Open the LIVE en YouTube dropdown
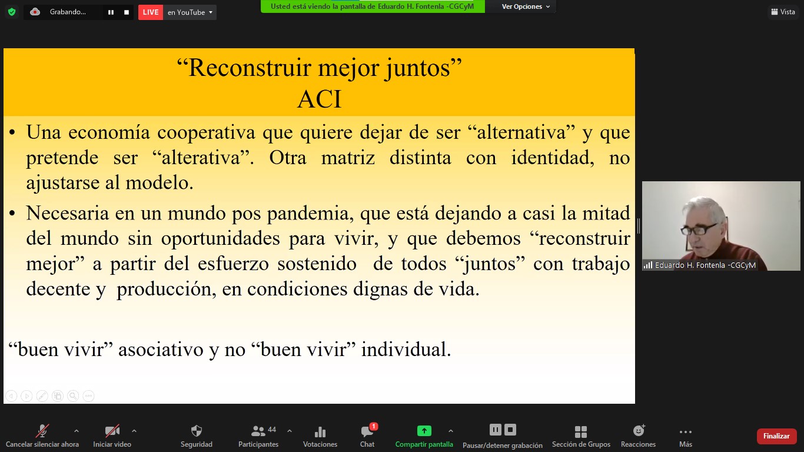 pyautogui.click(x=190, y=12)
